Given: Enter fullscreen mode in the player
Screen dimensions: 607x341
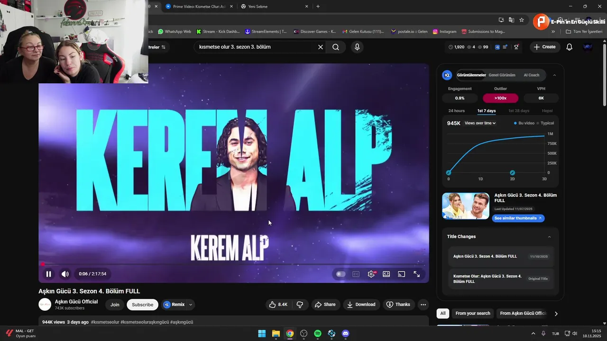Looking at the screenshot, I should 417,274.
